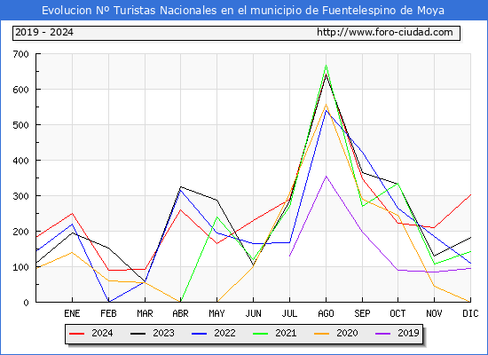This screenshot has width=488, height=355.
Task: Click the DIC month axis label
Action: (470, 313)
